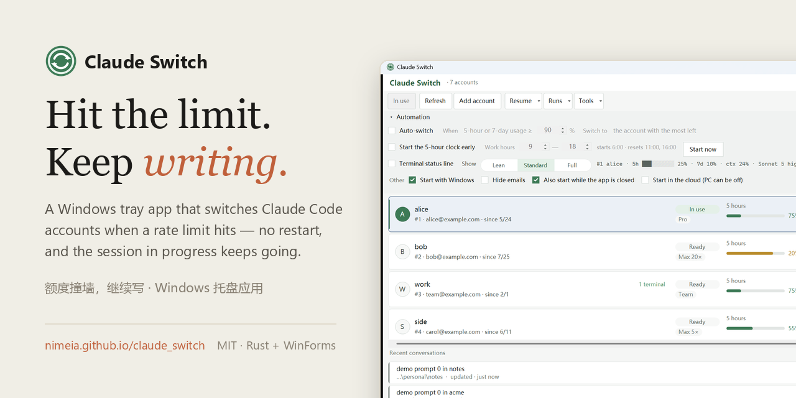This screenshot has height=398, width=796.
Task: Uncheck Start with Windows
Action: [412, 180]
